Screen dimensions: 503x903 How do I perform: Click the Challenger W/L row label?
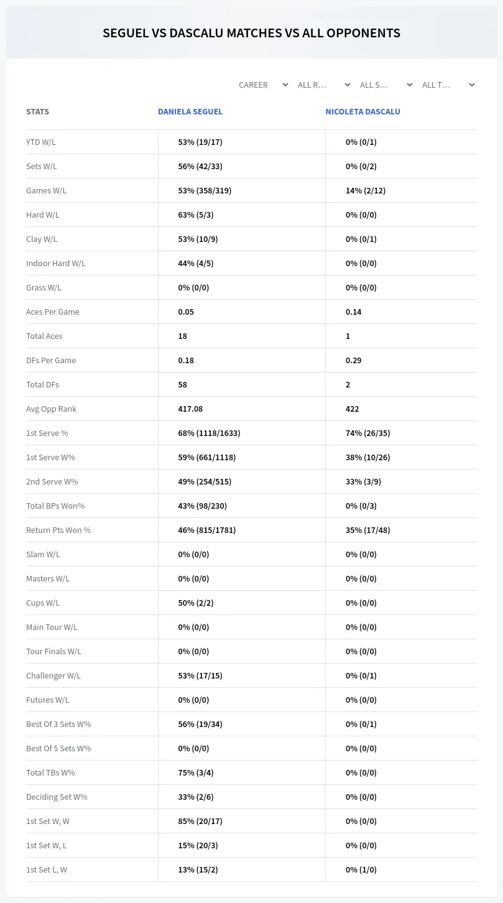pos(53,675)
